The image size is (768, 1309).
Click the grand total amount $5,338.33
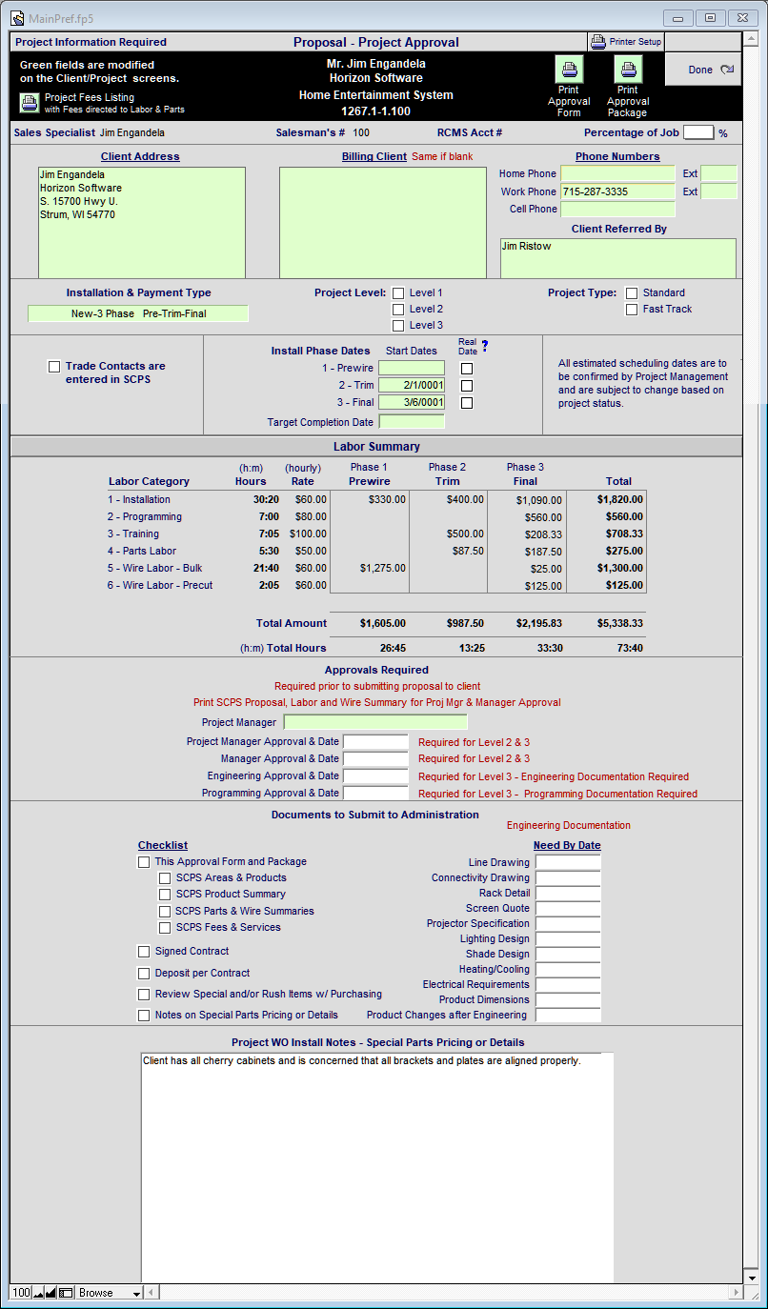[x=620, y=623]
